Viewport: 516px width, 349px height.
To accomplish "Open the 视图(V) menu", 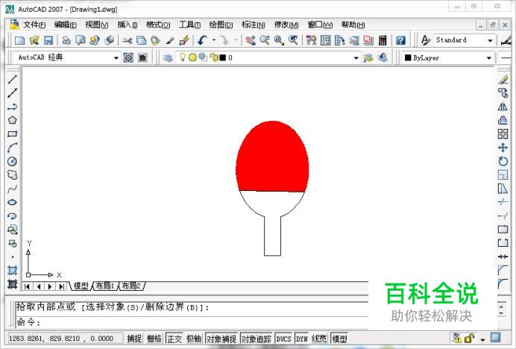I will click(96, 25).
